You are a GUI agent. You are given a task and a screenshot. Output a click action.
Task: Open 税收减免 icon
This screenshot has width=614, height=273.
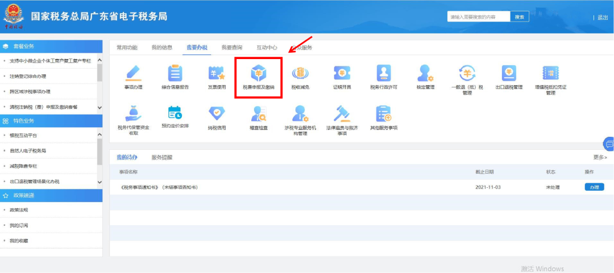pos(300,73)
